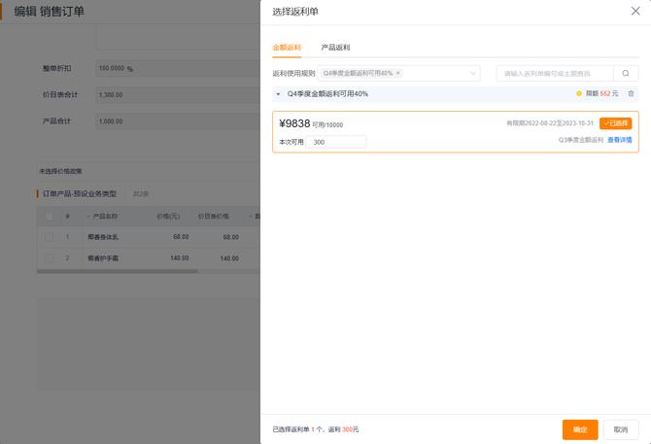Tick the checkbox for product row 2
This screenshot has height=444, width=651.
point(49,258)
